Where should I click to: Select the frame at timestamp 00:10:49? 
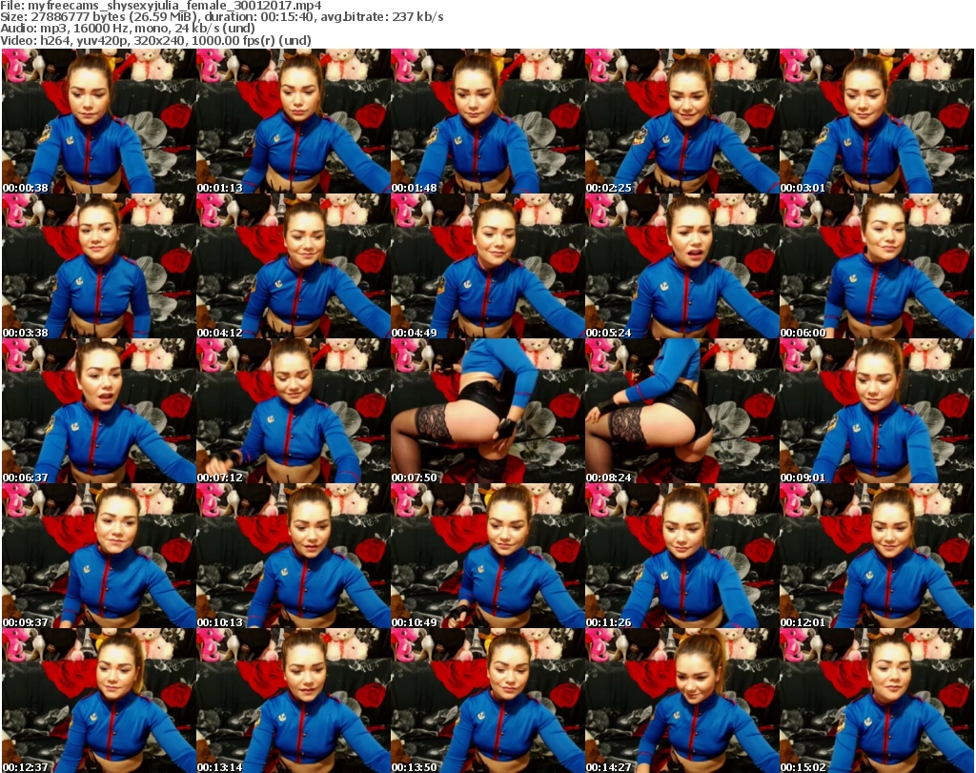(x=487, y=556)
